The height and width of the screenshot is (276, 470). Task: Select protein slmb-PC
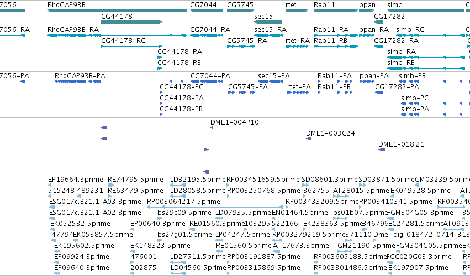[415, 98]
